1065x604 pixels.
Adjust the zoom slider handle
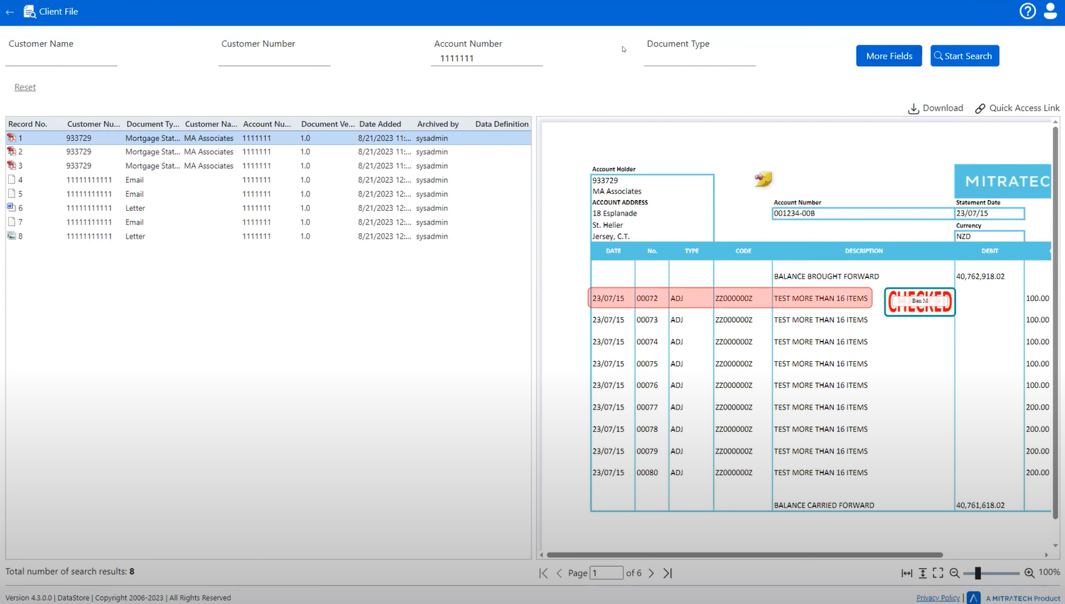pos(978,573)
